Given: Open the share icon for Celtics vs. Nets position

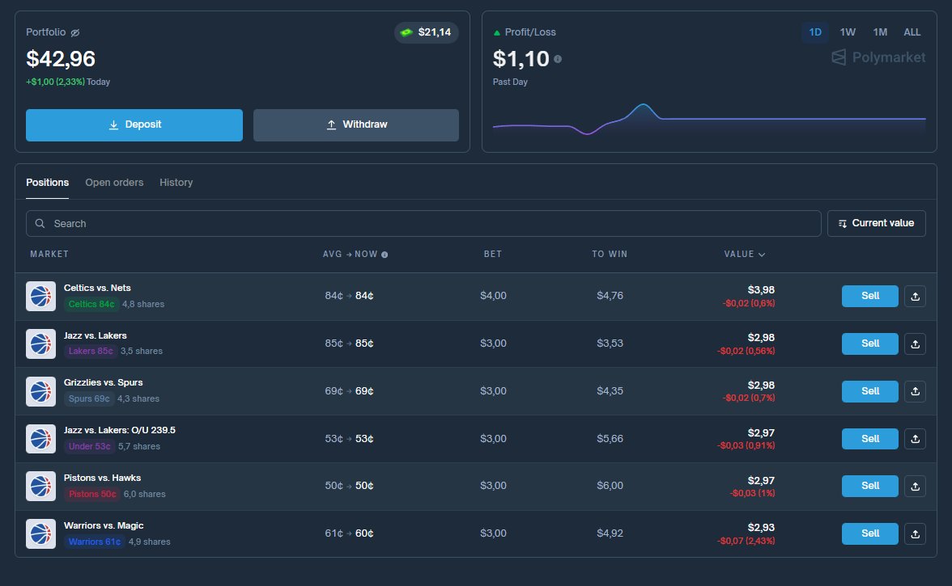Looking at the screenshot, I should pyautogui.click(x=915, y=296).
